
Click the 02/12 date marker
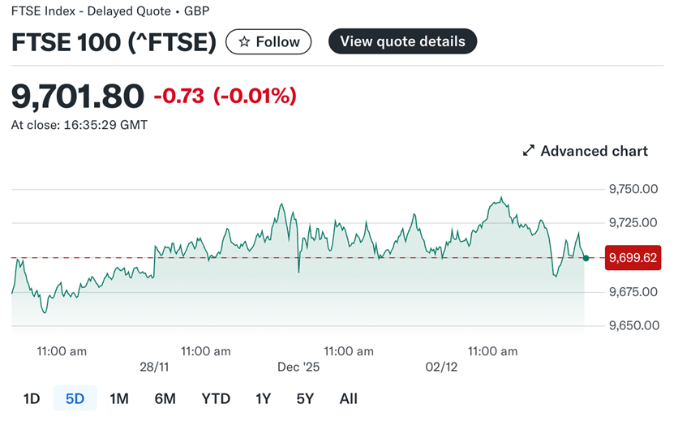(443, 367)
